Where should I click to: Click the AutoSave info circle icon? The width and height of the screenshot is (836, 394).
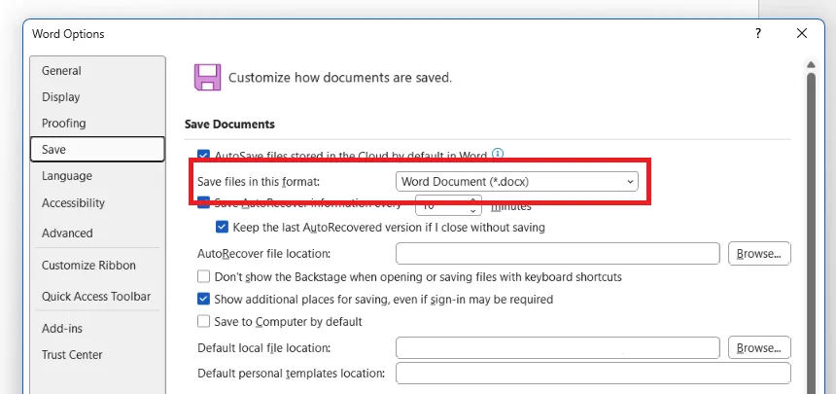(497, 154)
